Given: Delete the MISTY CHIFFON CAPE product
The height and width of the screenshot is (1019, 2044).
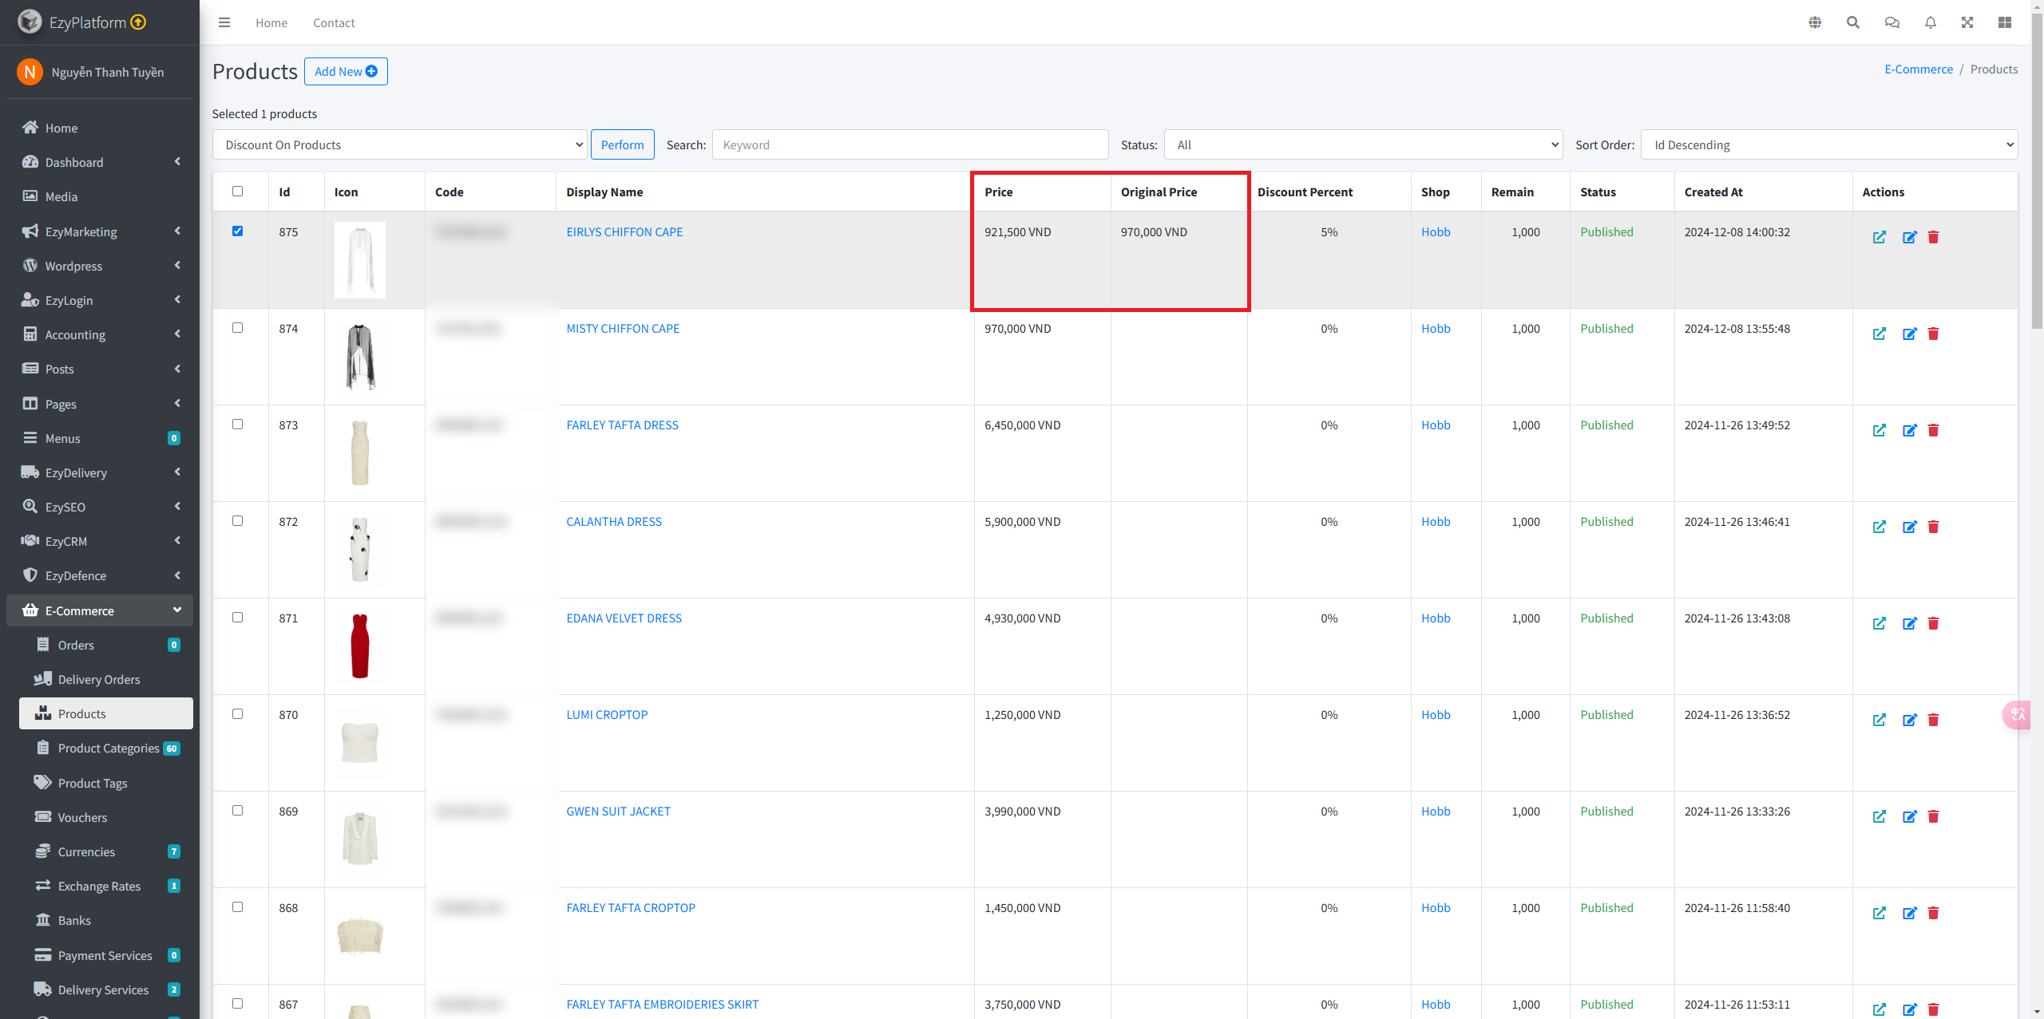Looking at the screenshot, I should pyautogui.click(x=1934, y=334).
